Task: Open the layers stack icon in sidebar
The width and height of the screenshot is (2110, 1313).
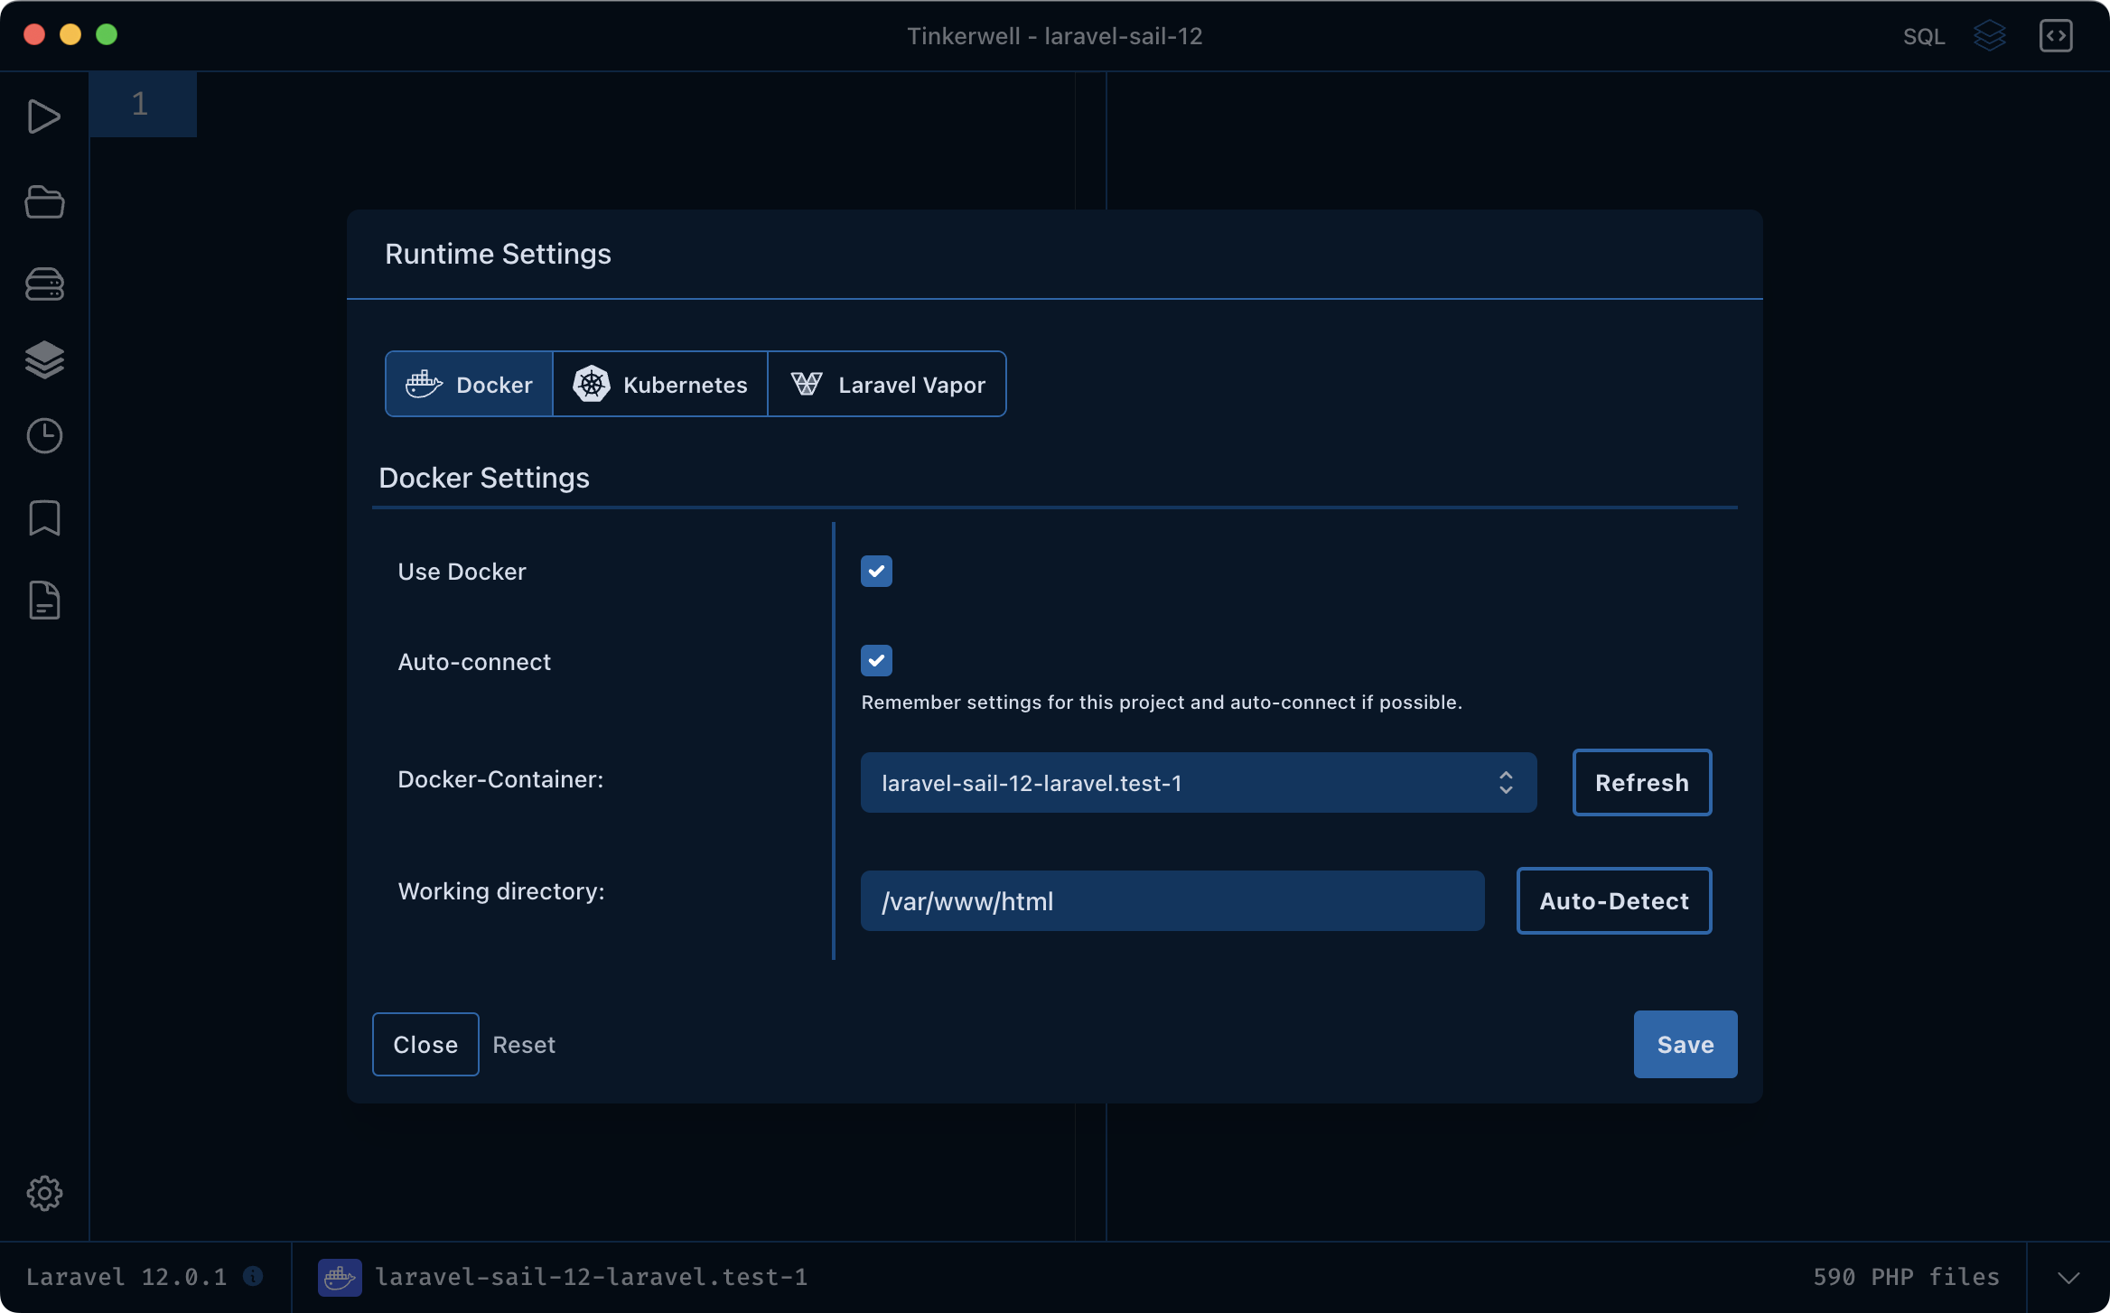Action: 44,359
